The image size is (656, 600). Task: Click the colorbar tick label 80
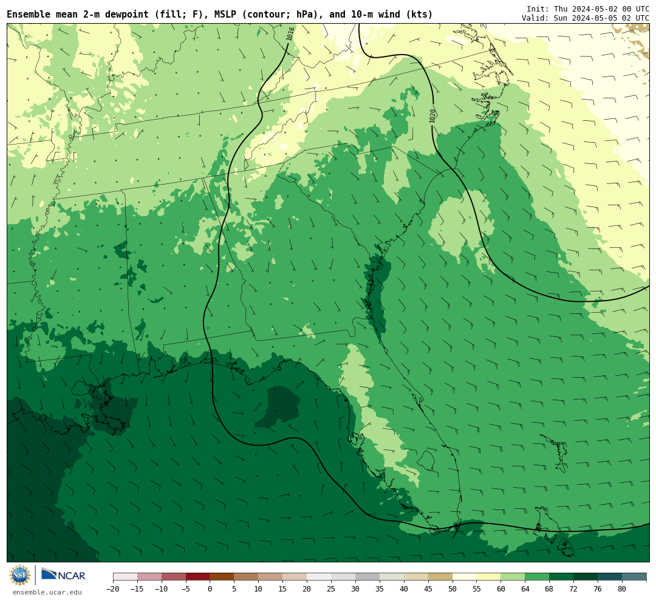(x=623, y=589)
